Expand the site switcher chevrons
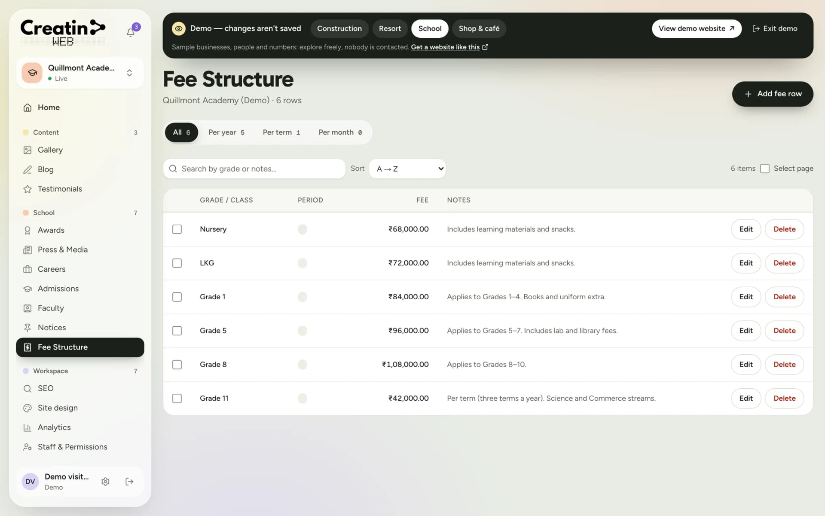The image size is (825, 516). (x=129, y=73)
